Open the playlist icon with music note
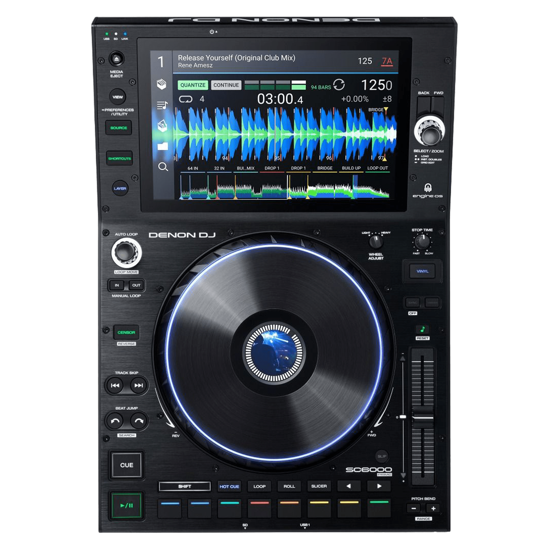 coord(162,105)
